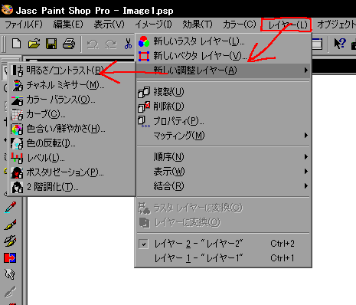Click the 新しいベクタ レイヤー red square icon

(x=144, y=56)
